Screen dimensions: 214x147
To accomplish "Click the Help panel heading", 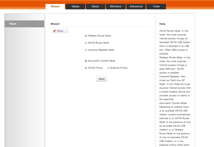I will pyautogui.click(x=162, y=24).
